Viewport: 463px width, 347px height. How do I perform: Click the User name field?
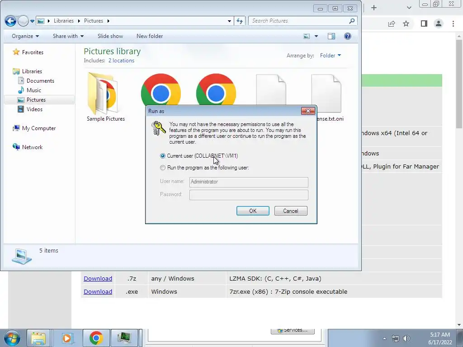click(x=249, y=182)
